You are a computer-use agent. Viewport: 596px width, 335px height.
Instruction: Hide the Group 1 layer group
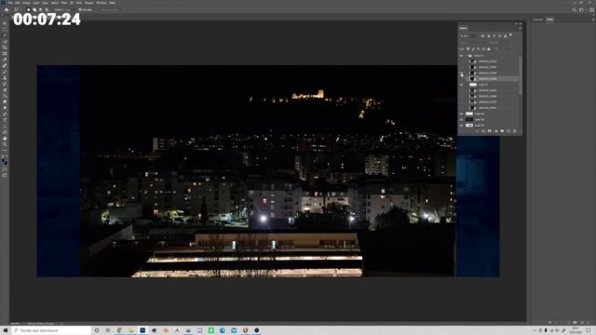click(462, 56)
